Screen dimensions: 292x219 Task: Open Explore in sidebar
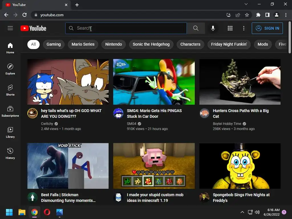click(10, 69)
